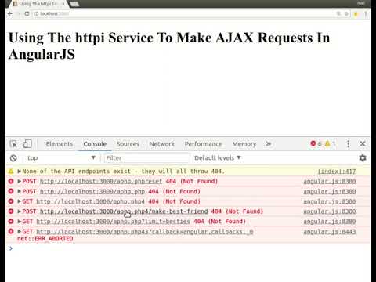This screenshot has width=376, height=282.
Task: Expand the make-best-friend POST error entry
Action: click(19, 211)
